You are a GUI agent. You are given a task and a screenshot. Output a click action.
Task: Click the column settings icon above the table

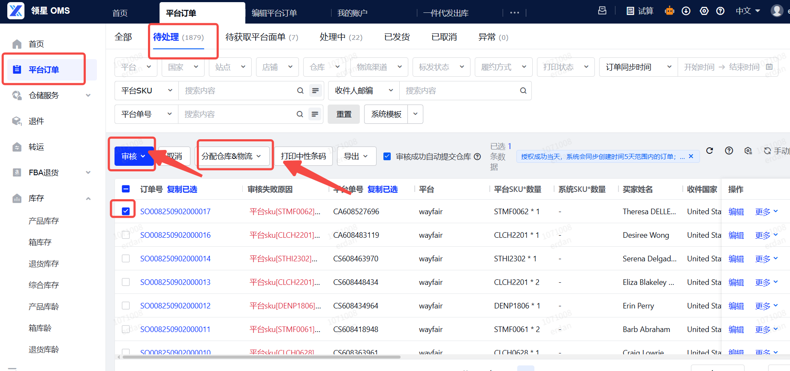(748, 150)
